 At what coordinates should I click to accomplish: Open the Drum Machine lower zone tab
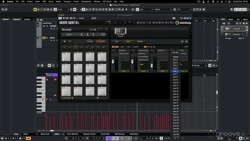pyautogui.click(x=73, y=134)
